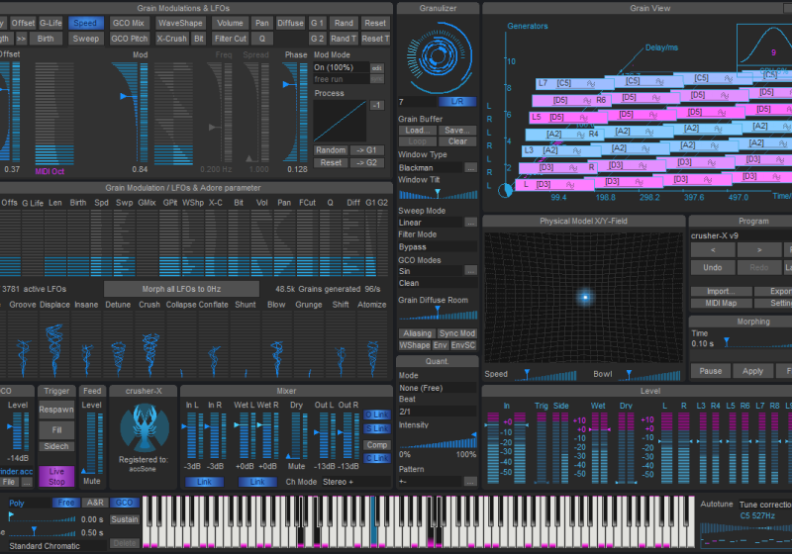Image resolution: width=792 pixels, height=554 pixels.
Task: Select the previous program arrow button
Action: pos(712,250)
